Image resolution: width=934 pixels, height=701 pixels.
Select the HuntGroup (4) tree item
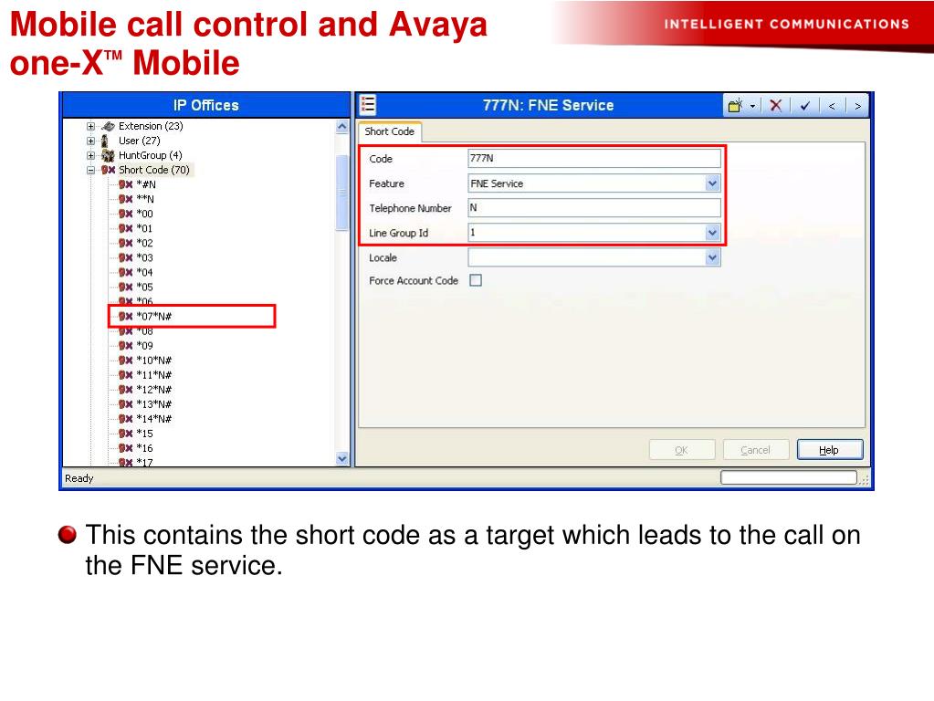coord(150,155)
